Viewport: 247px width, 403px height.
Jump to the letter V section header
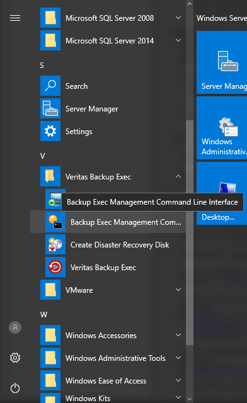click(42, 156)
